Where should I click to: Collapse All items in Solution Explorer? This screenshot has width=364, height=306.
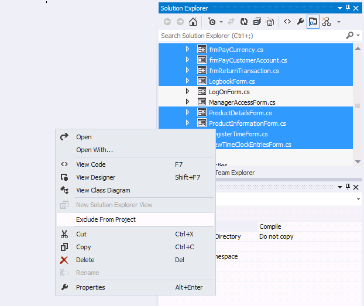coord(257,22)
